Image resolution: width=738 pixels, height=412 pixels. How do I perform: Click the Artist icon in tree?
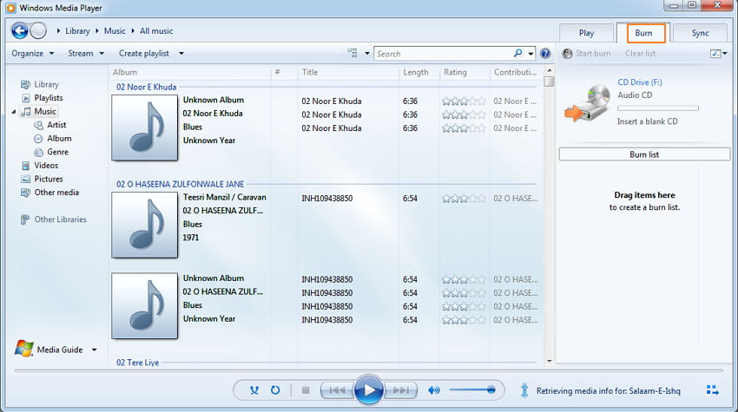coord(38,125)
